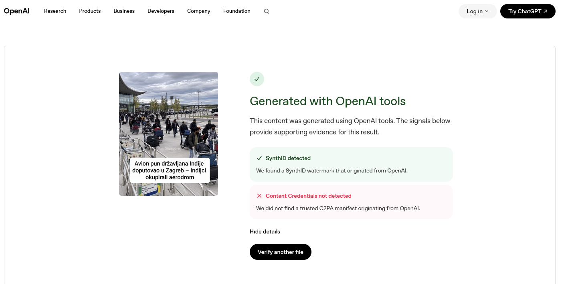Click the SynthID detected check icon
574x284 pixels.
tap(259, 158)
